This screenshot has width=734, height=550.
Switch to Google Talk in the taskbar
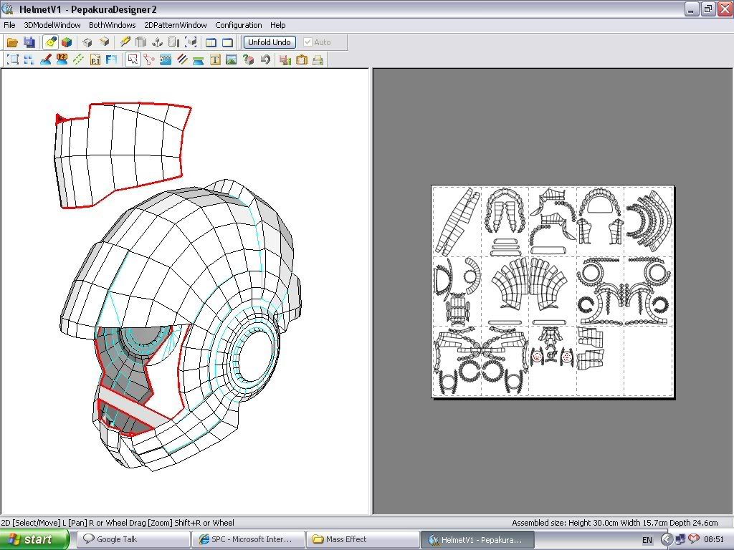tap(133, 539)
